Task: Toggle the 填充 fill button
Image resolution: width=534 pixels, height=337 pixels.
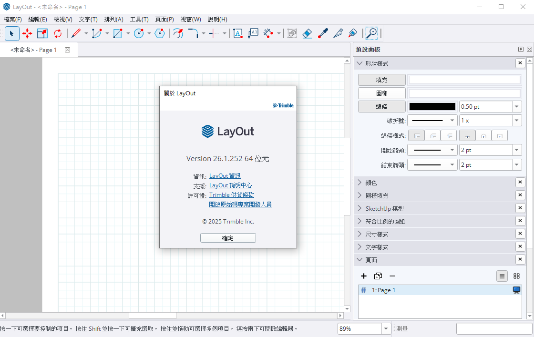Action: pyautogui.click(x=382, y=80)
